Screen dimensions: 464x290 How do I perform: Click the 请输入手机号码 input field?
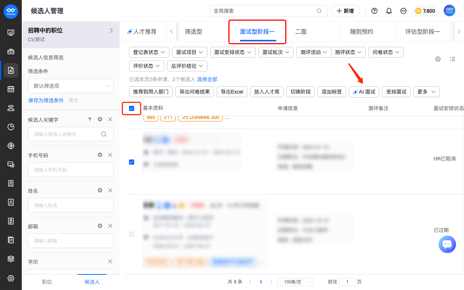pyautogui.click(x=71, y=170)
